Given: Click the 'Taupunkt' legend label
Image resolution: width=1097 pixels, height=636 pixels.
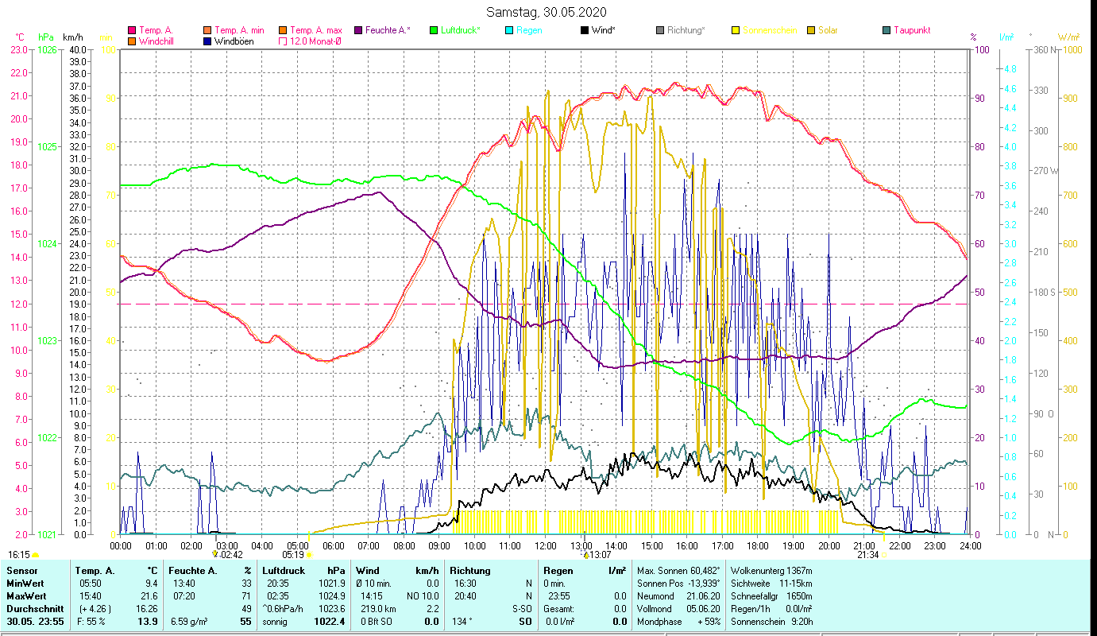Looking at the screenshot, I should click(x=911, y=31).
